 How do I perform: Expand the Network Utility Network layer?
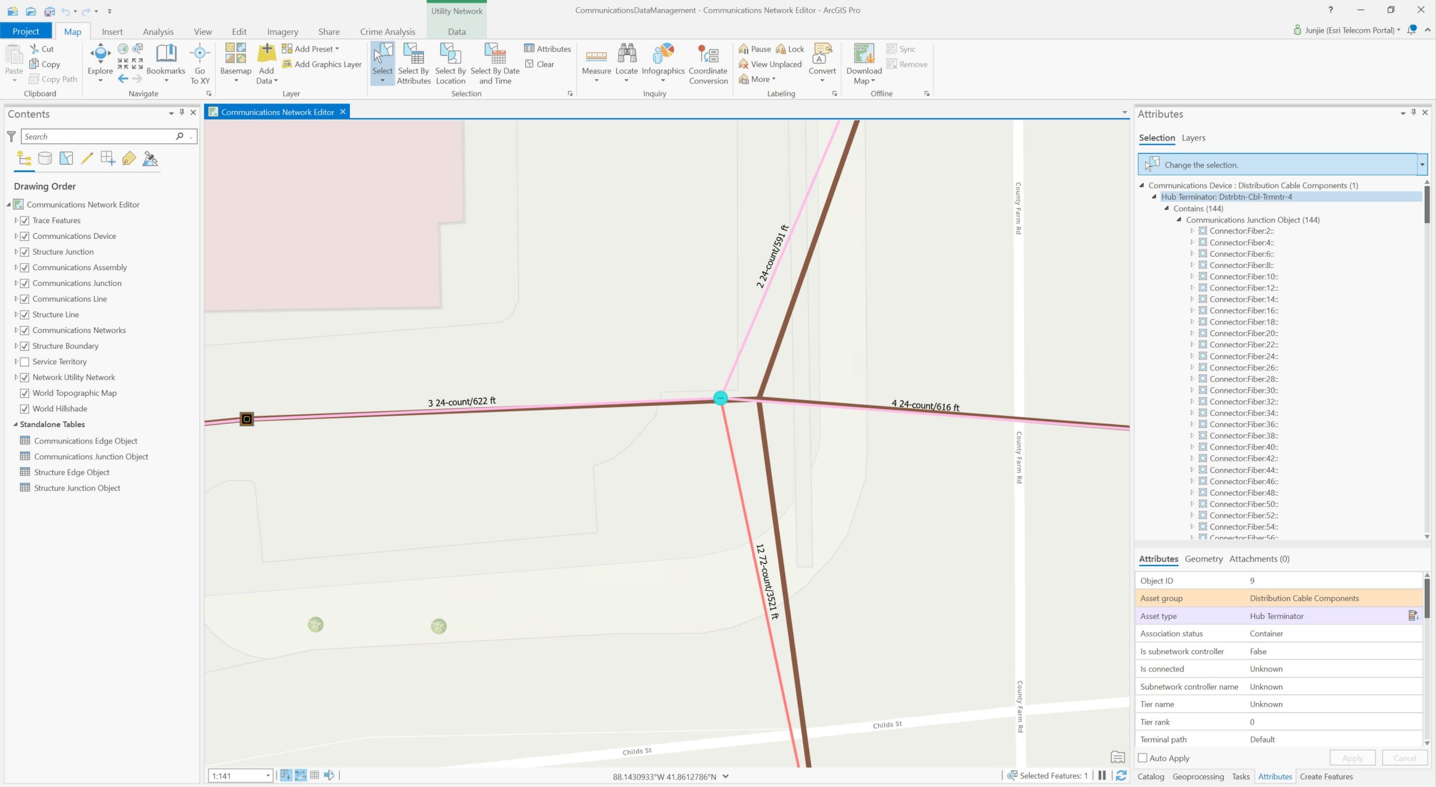[x=16, y=377]
